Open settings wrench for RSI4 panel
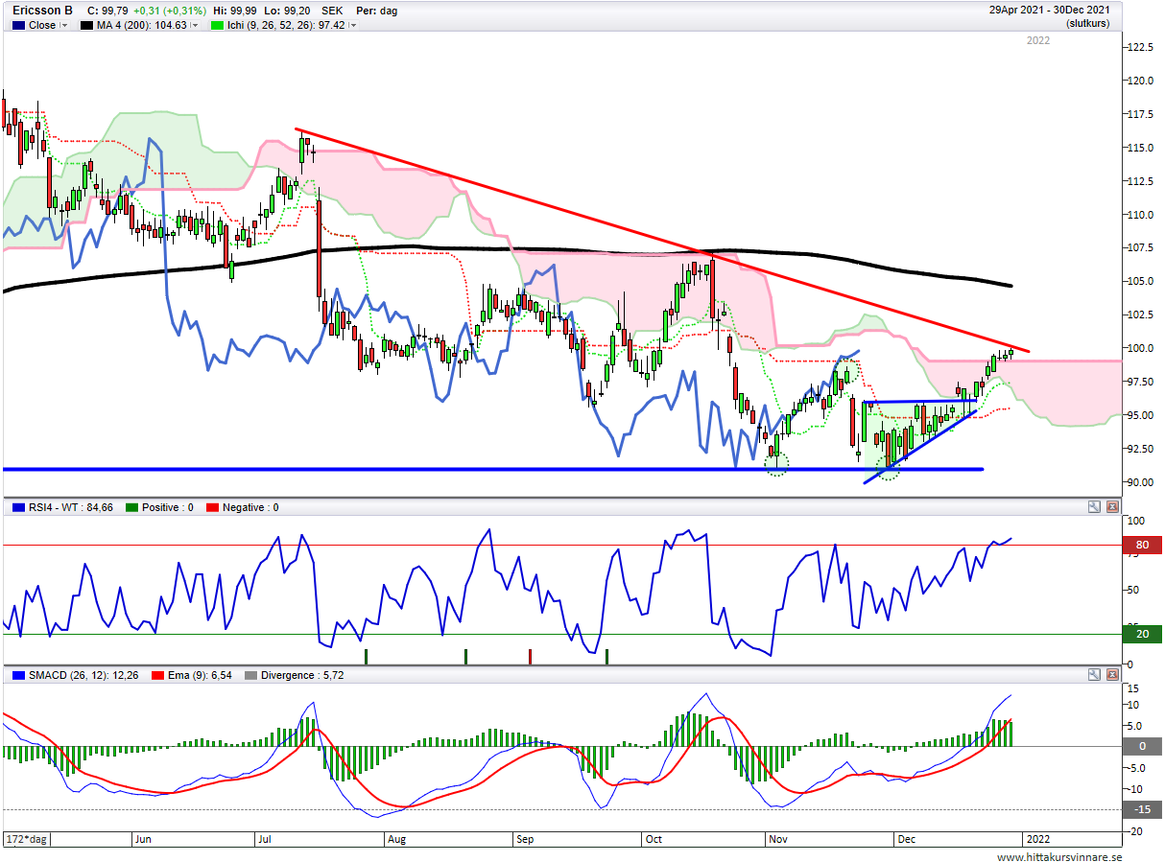The width and height of the screenshot is (1165, 862). coord(1094,506)
